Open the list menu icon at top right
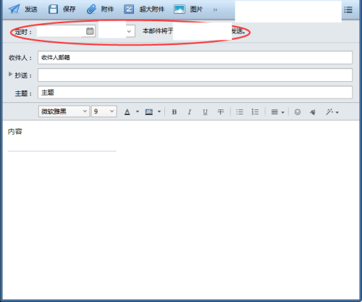362x302 pixels. coord(348,10)
